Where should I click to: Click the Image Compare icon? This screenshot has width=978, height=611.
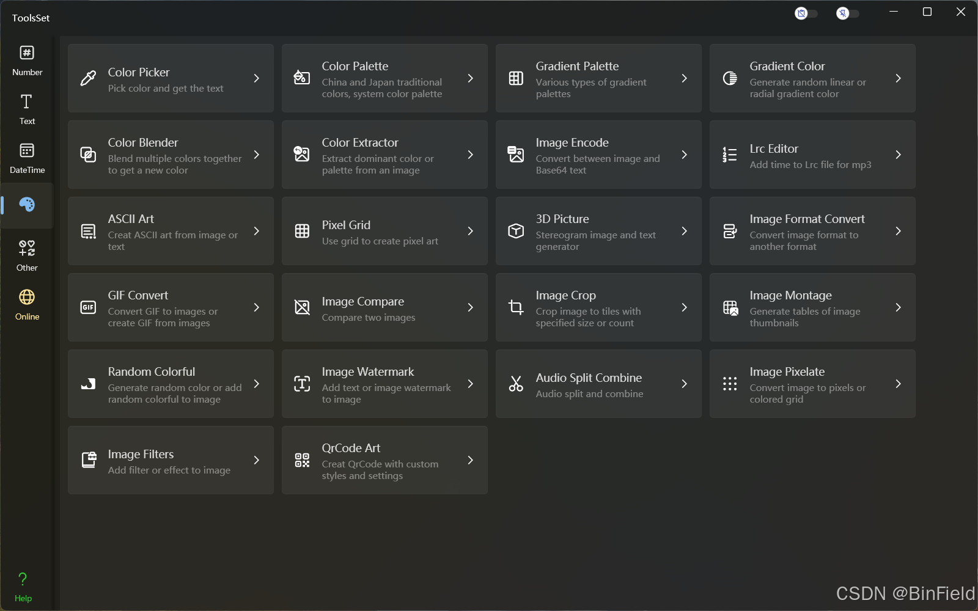(302, 307)
